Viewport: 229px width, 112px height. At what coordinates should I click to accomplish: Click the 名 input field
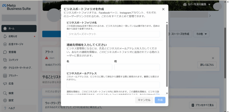tap(89, 67)
